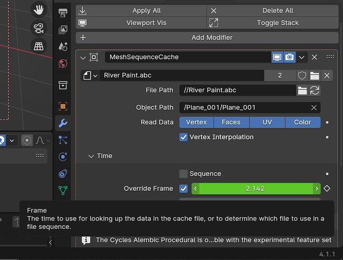Select the pan view hand tool
This screenshot has height=260, width=343.
(38, 10)
